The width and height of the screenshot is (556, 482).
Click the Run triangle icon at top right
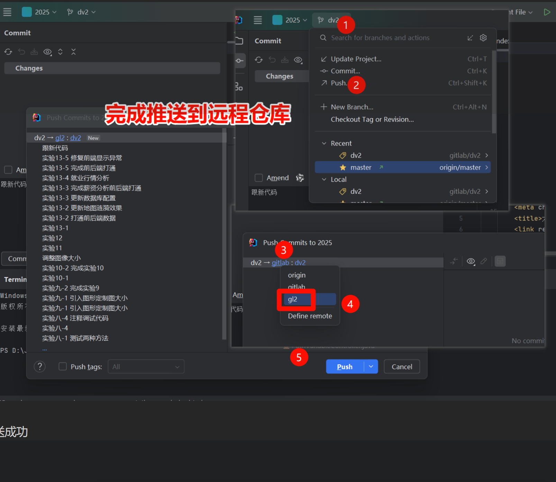coord(547,12)
